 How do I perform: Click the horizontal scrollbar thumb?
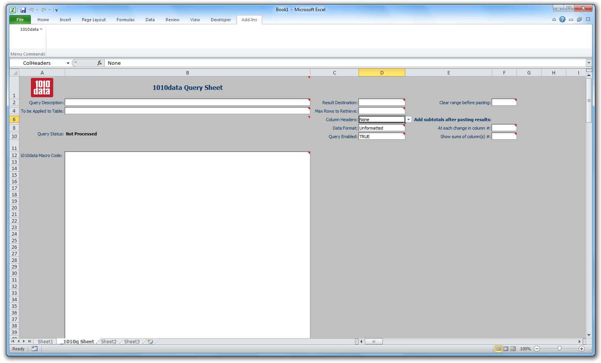click(x=374, y=341)
